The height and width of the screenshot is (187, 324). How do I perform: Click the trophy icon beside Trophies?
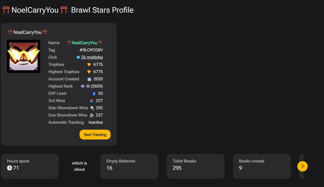[x=89, y=65]
